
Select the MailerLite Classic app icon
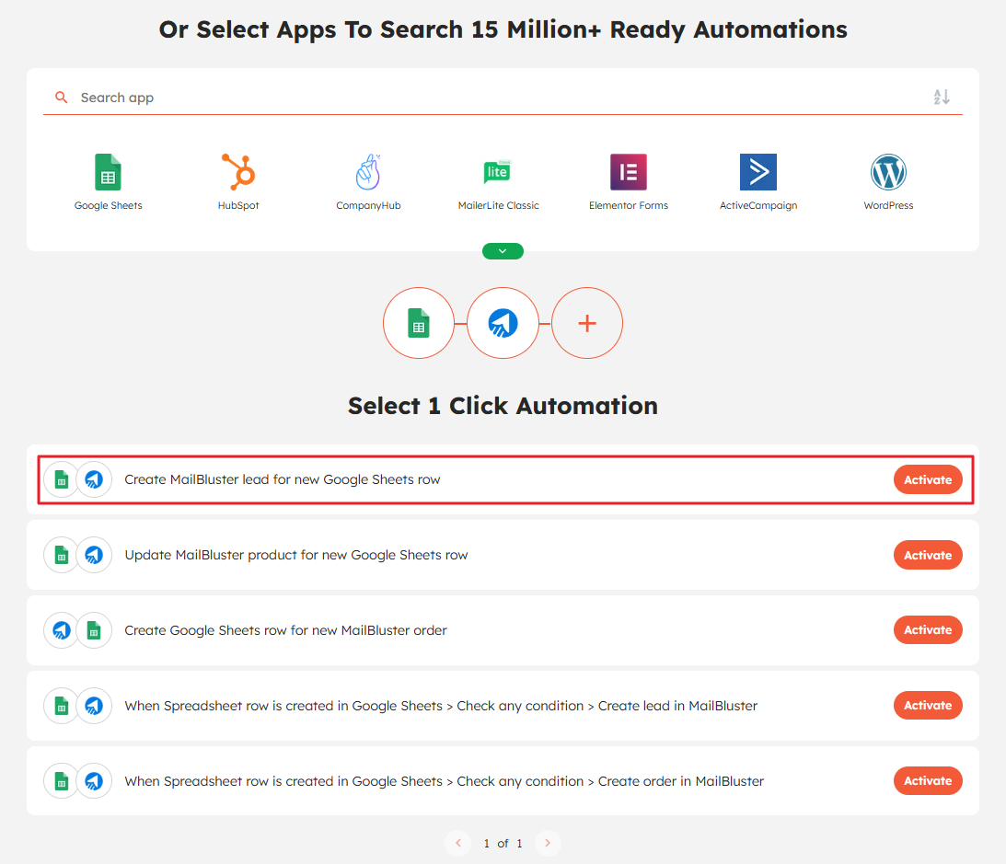[498, 173]
